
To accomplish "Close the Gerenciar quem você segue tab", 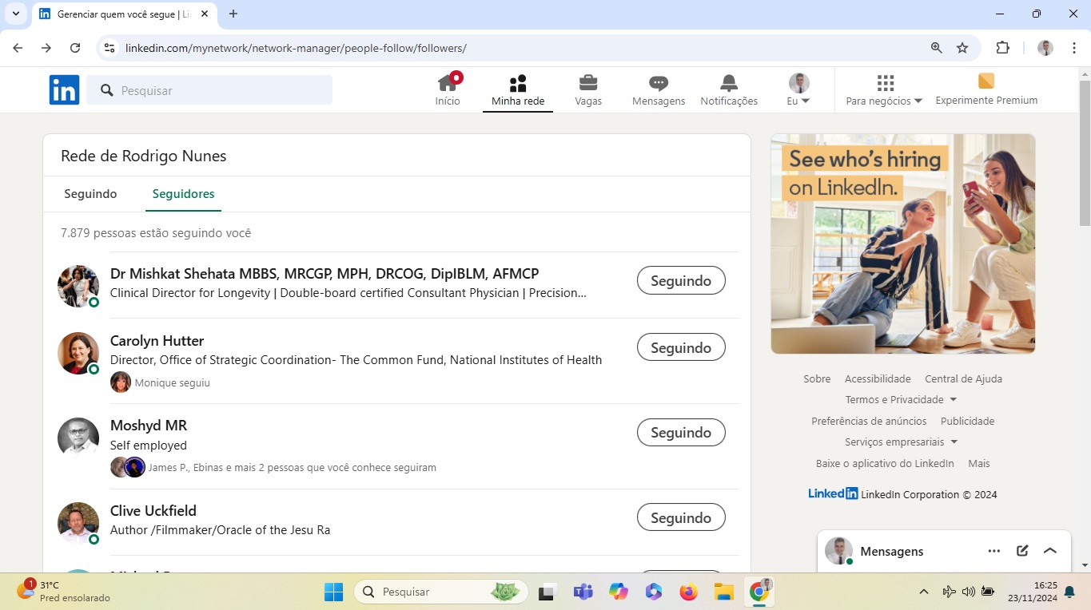I will point(205,14).
